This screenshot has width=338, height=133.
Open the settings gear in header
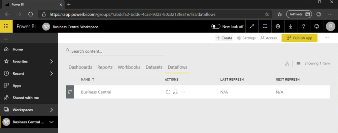click(278, 26)
